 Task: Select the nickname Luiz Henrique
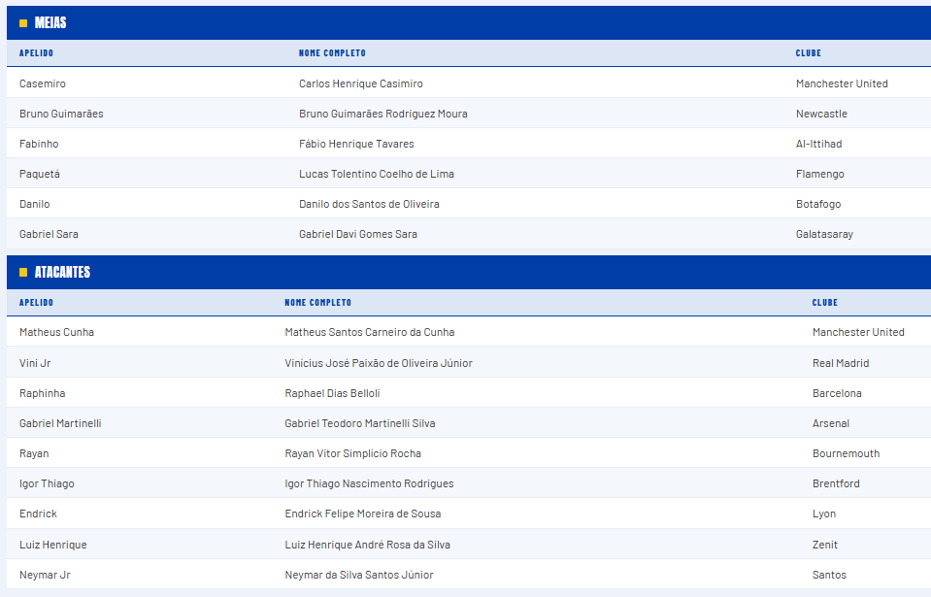pos(52,545)
